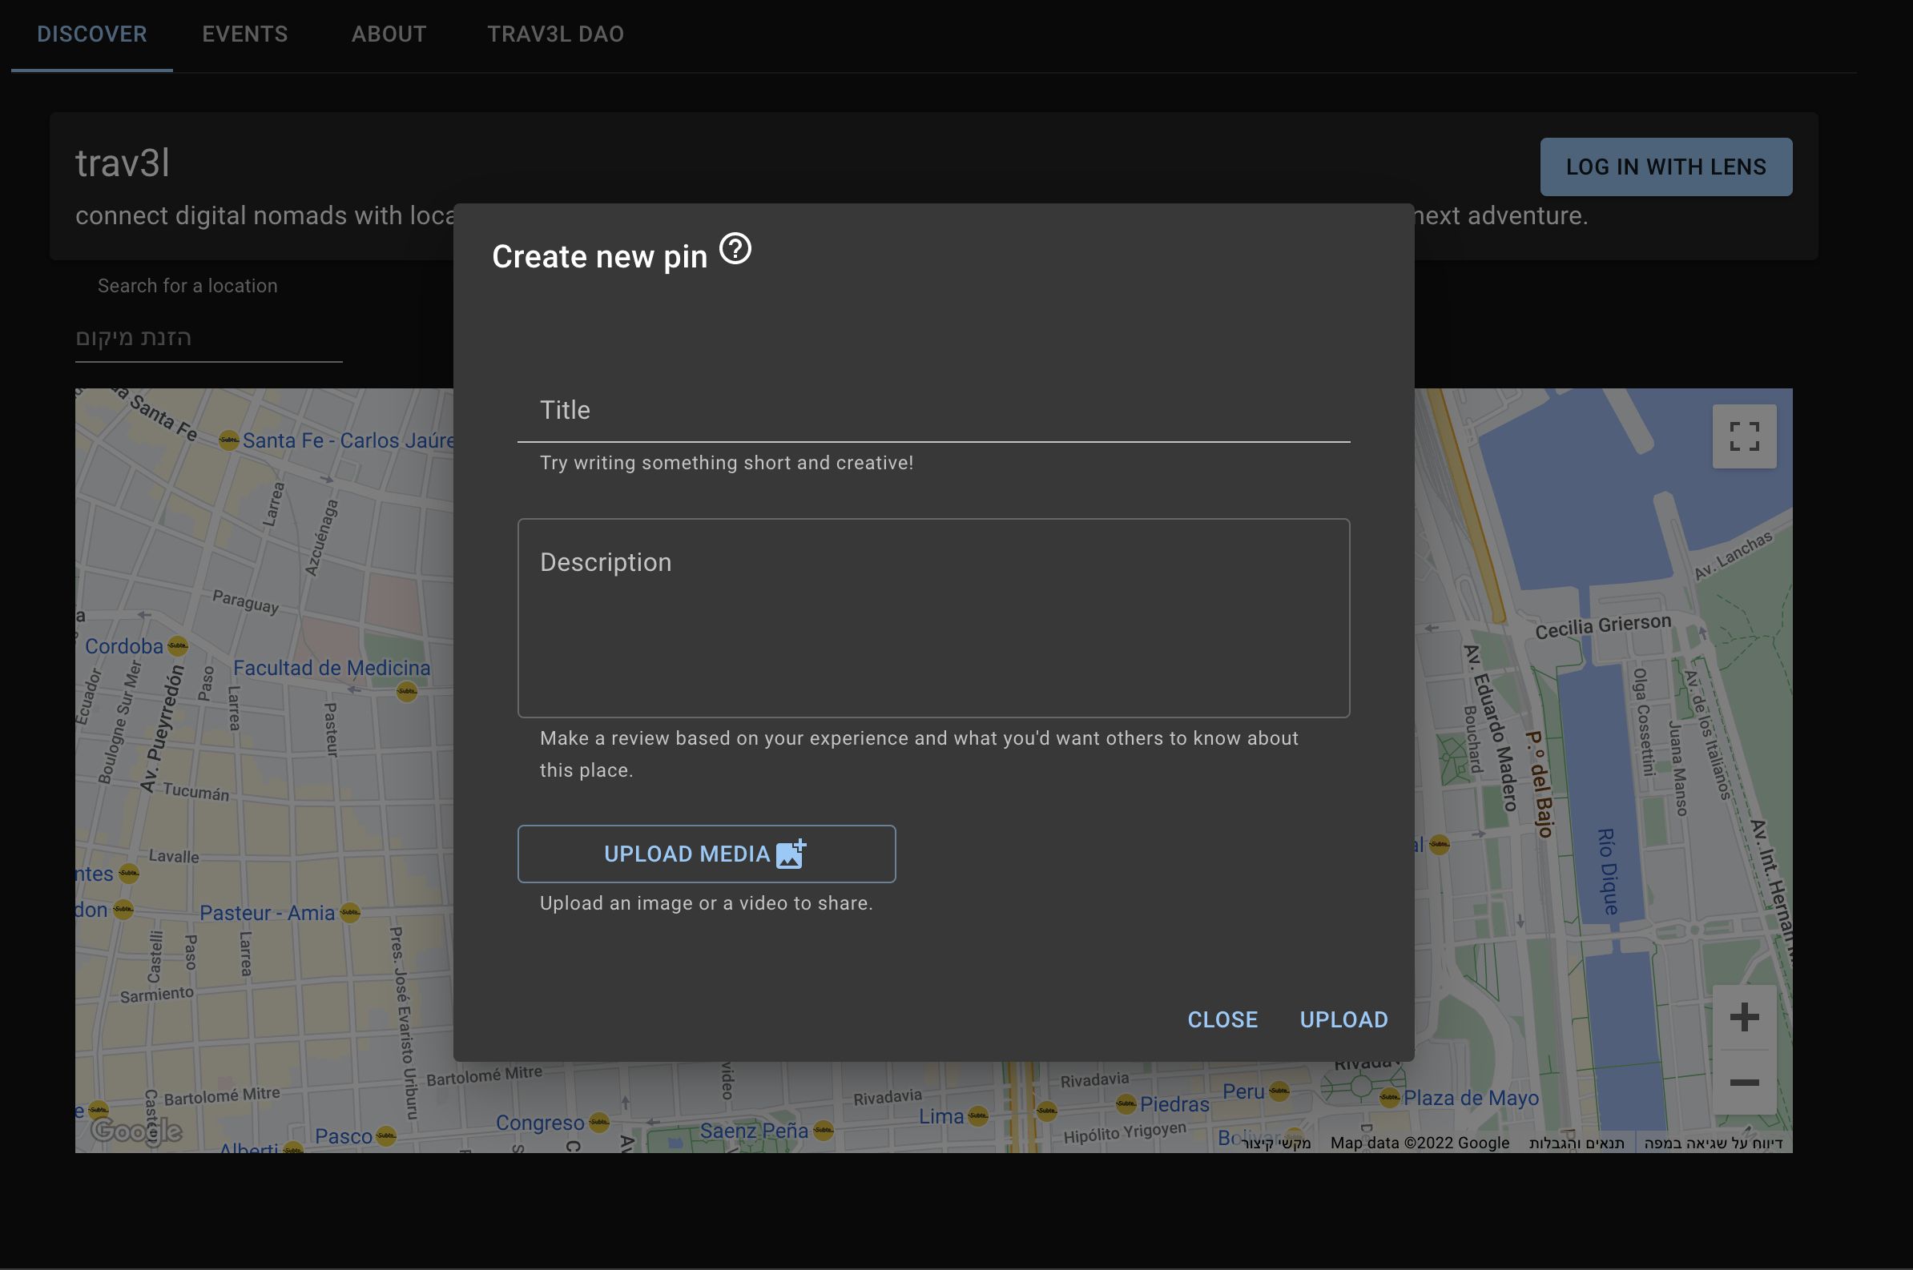
Task: Open the Events tab
Action: [x=244, y=34]
